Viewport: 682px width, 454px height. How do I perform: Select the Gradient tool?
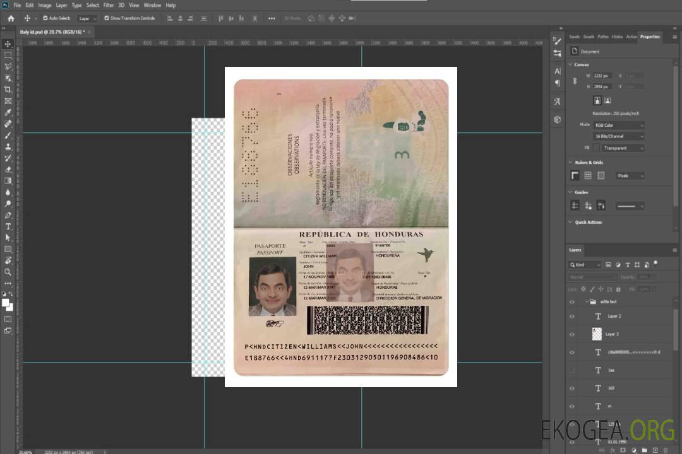point(8,181)
